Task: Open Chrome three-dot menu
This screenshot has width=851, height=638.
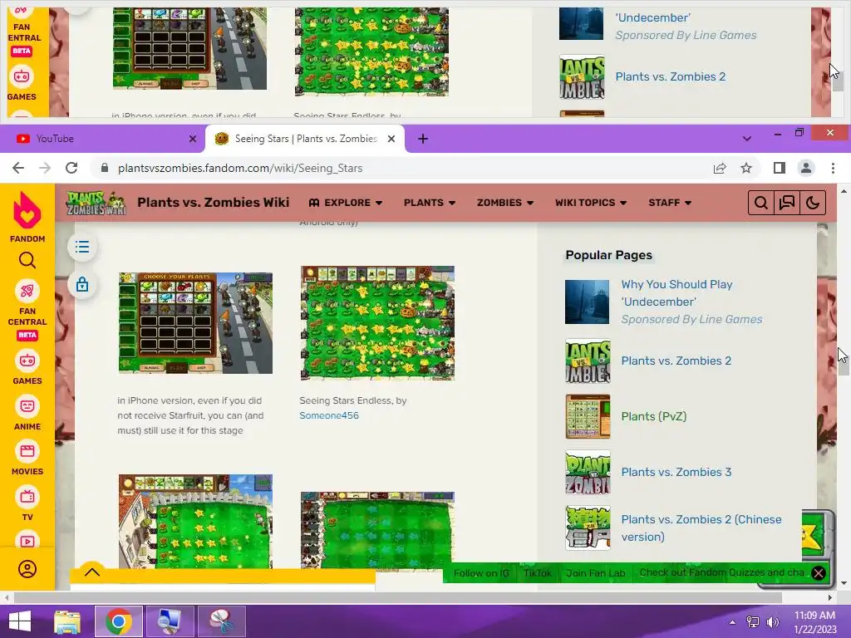Action: pos(833,168)
